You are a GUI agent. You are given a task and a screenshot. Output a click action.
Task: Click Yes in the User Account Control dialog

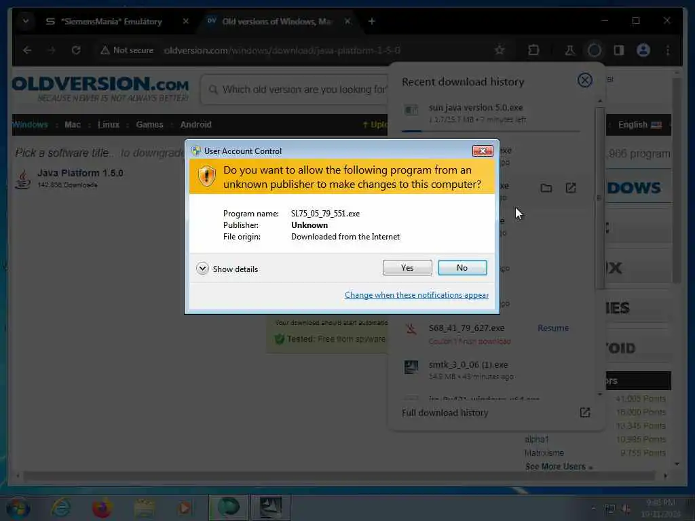[x=407, y=267]
